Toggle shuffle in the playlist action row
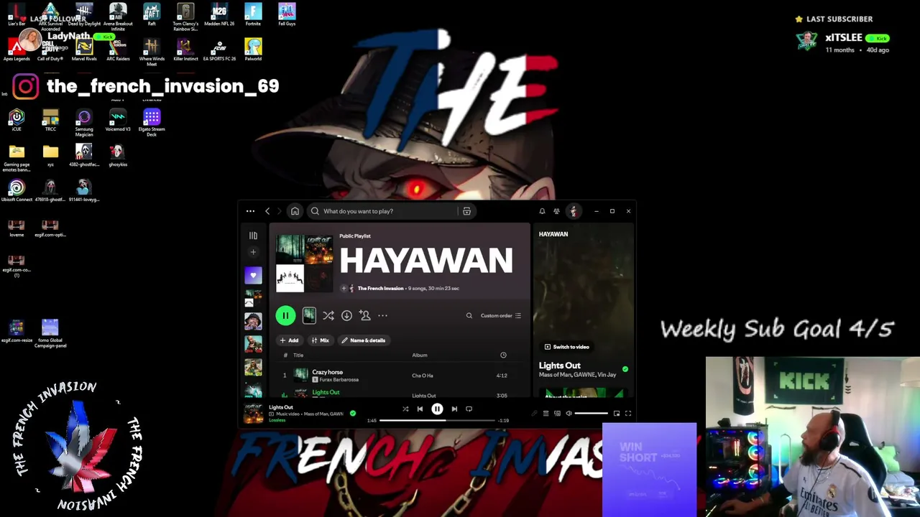This screenshot has height=517, width=920. pos(328,315)
